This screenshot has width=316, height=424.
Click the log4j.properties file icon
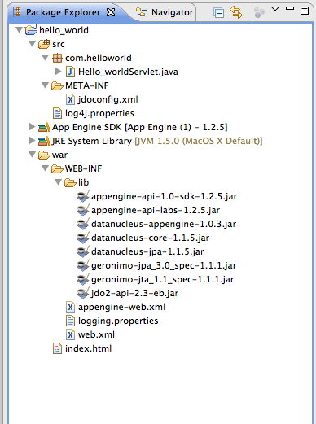coord(57,113)
